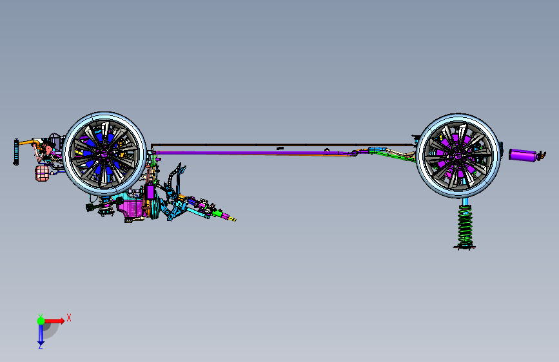Select the rear wheel of the chassis model
559x362 pixels.
458,156
